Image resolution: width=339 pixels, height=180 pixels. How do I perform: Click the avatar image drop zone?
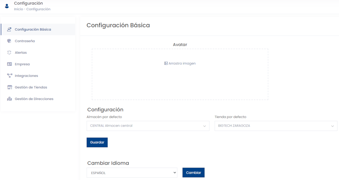(180, 74)
